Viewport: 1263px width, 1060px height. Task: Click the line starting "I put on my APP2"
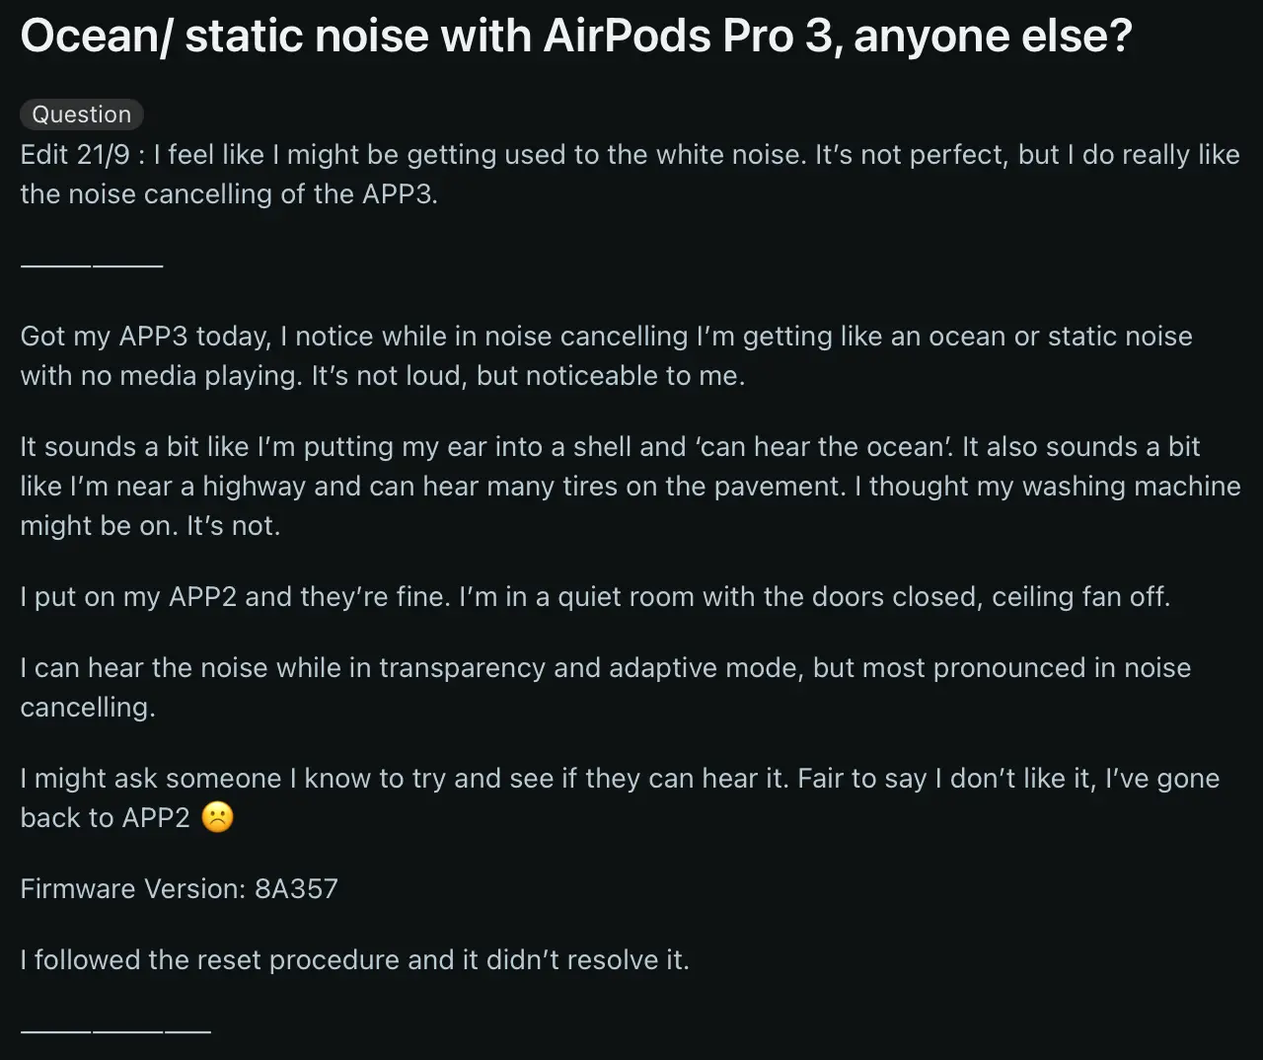tap(594, 597)
